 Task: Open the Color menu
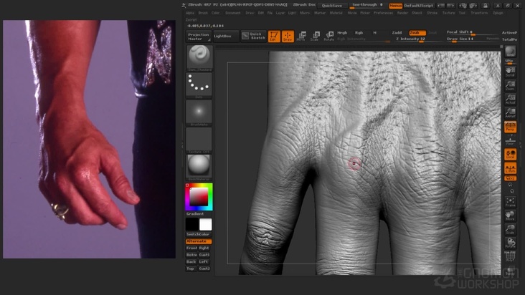(x=215, y=13)
